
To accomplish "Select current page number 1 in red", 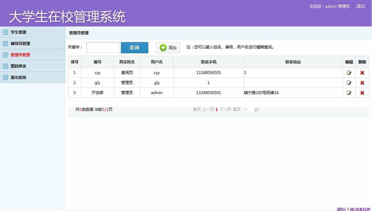I will click(x=217, y=110).
